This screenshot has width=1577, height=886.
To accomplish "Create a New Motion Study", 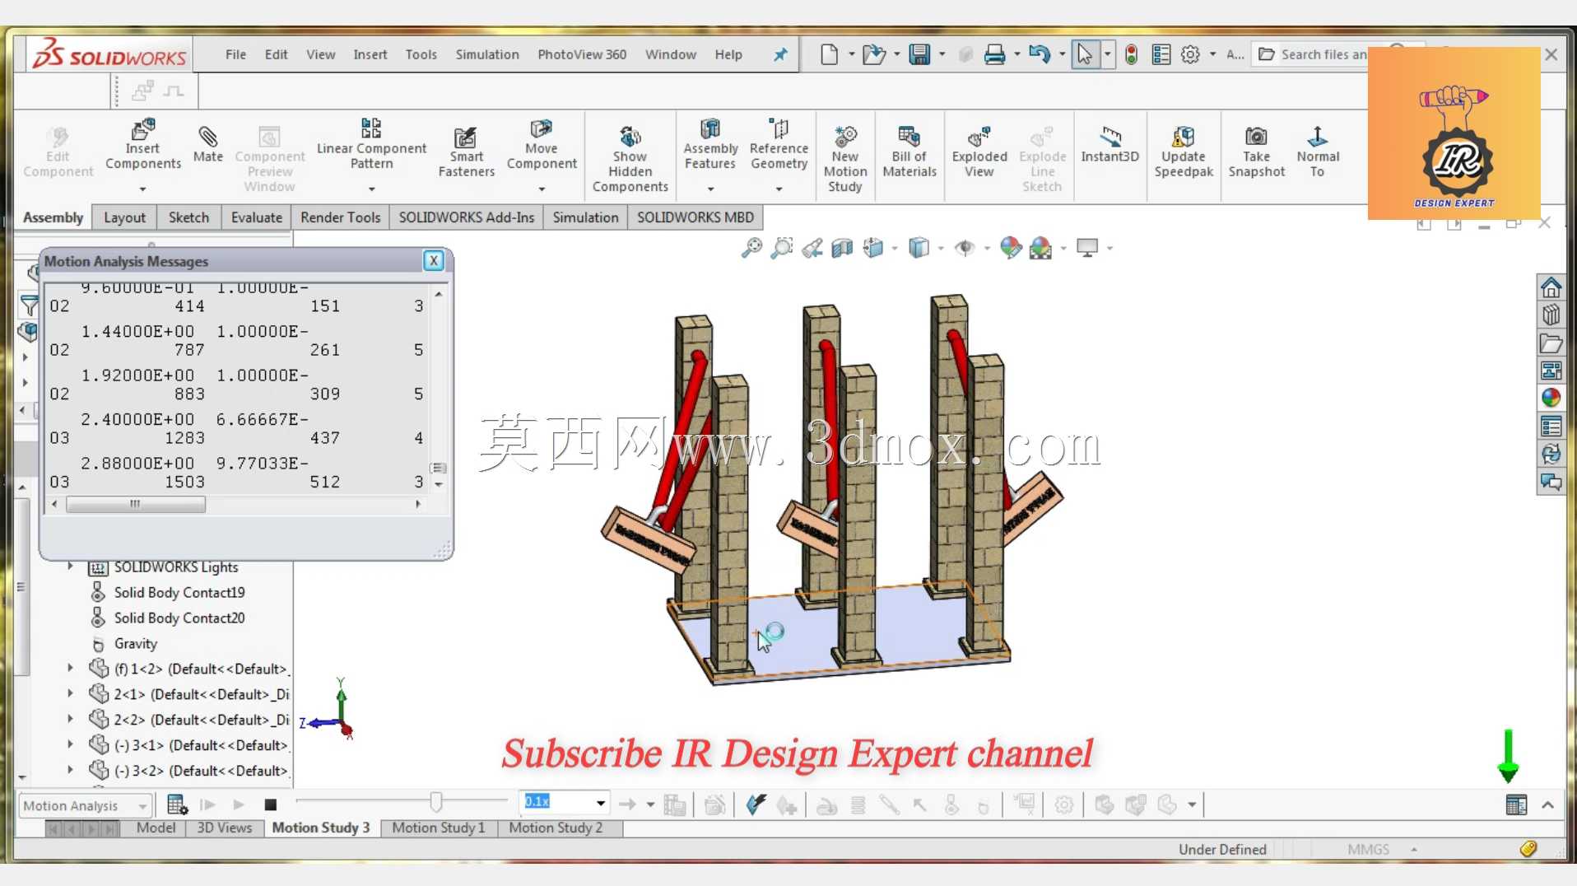I will [845, 160].
